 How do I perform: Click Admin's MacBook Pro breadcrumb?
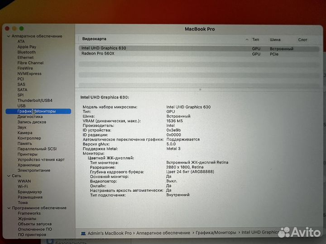pyautogui.click(x=110, y=233)
